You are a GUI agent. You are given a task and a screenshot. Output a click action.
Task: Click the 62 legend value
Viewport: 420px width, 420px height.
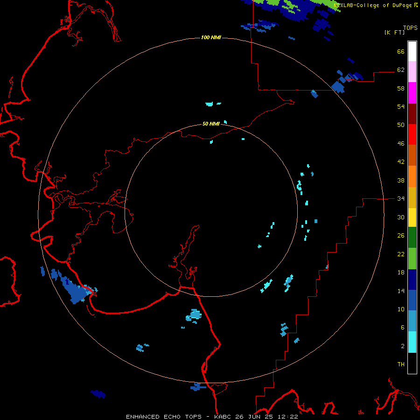pos(401,70)
